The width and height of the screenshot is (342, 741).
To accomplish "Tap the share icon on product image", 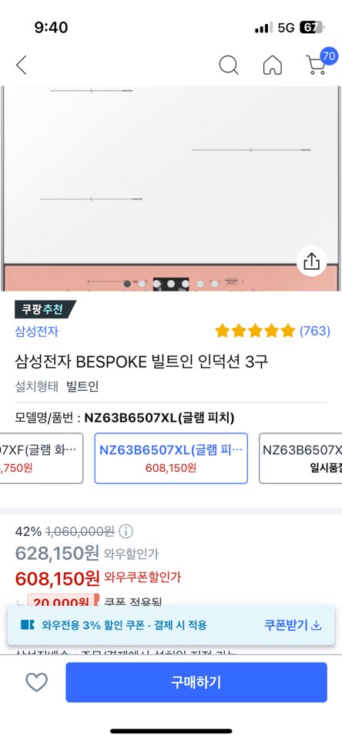I will click(312, 261).
